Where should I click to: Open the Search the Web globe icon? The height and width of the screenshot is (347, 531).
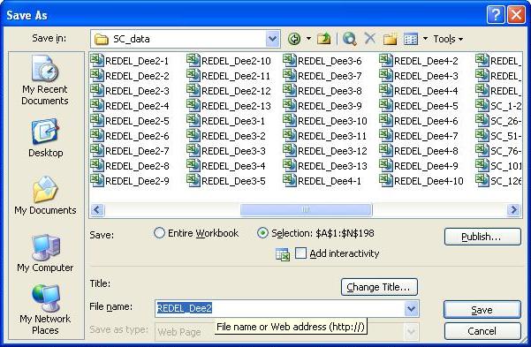pos(349,39)
